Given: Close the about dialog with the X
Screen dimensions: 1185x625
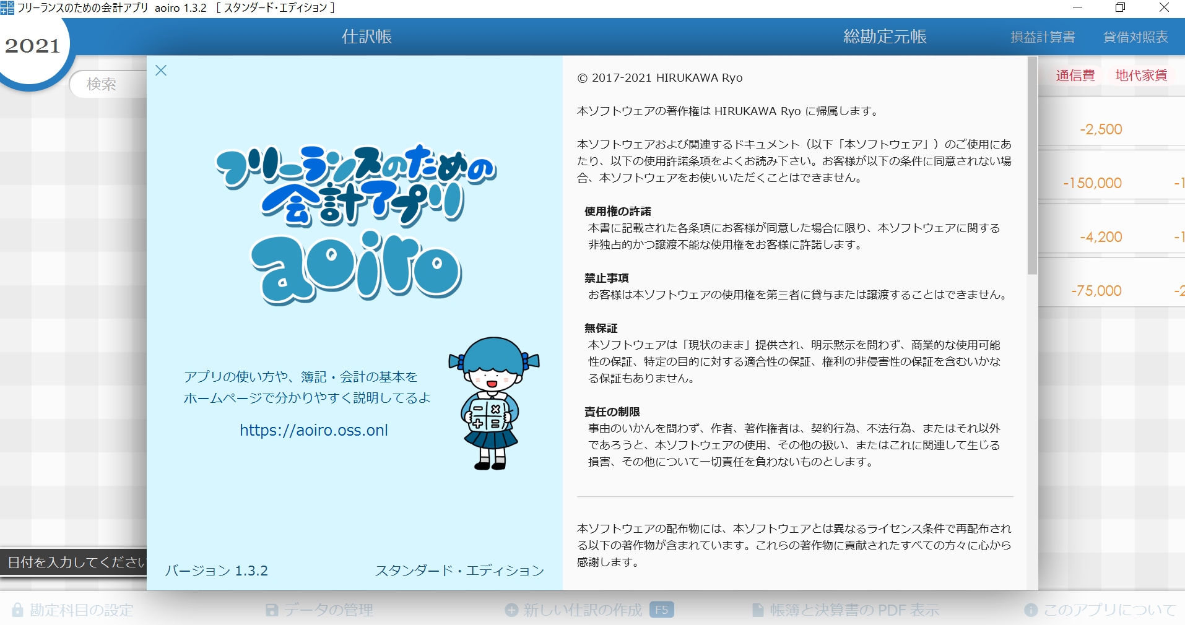Looking at the screenshot, I should pos(161,71).
